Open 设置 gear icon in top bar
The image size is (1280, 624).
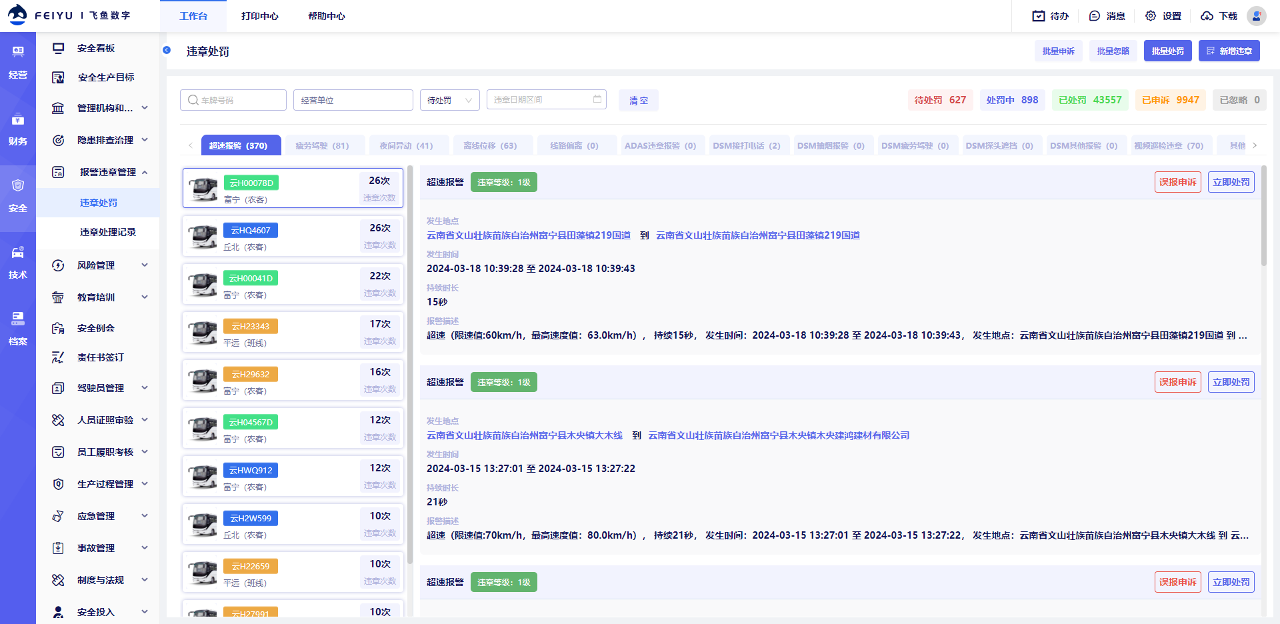1151,16
